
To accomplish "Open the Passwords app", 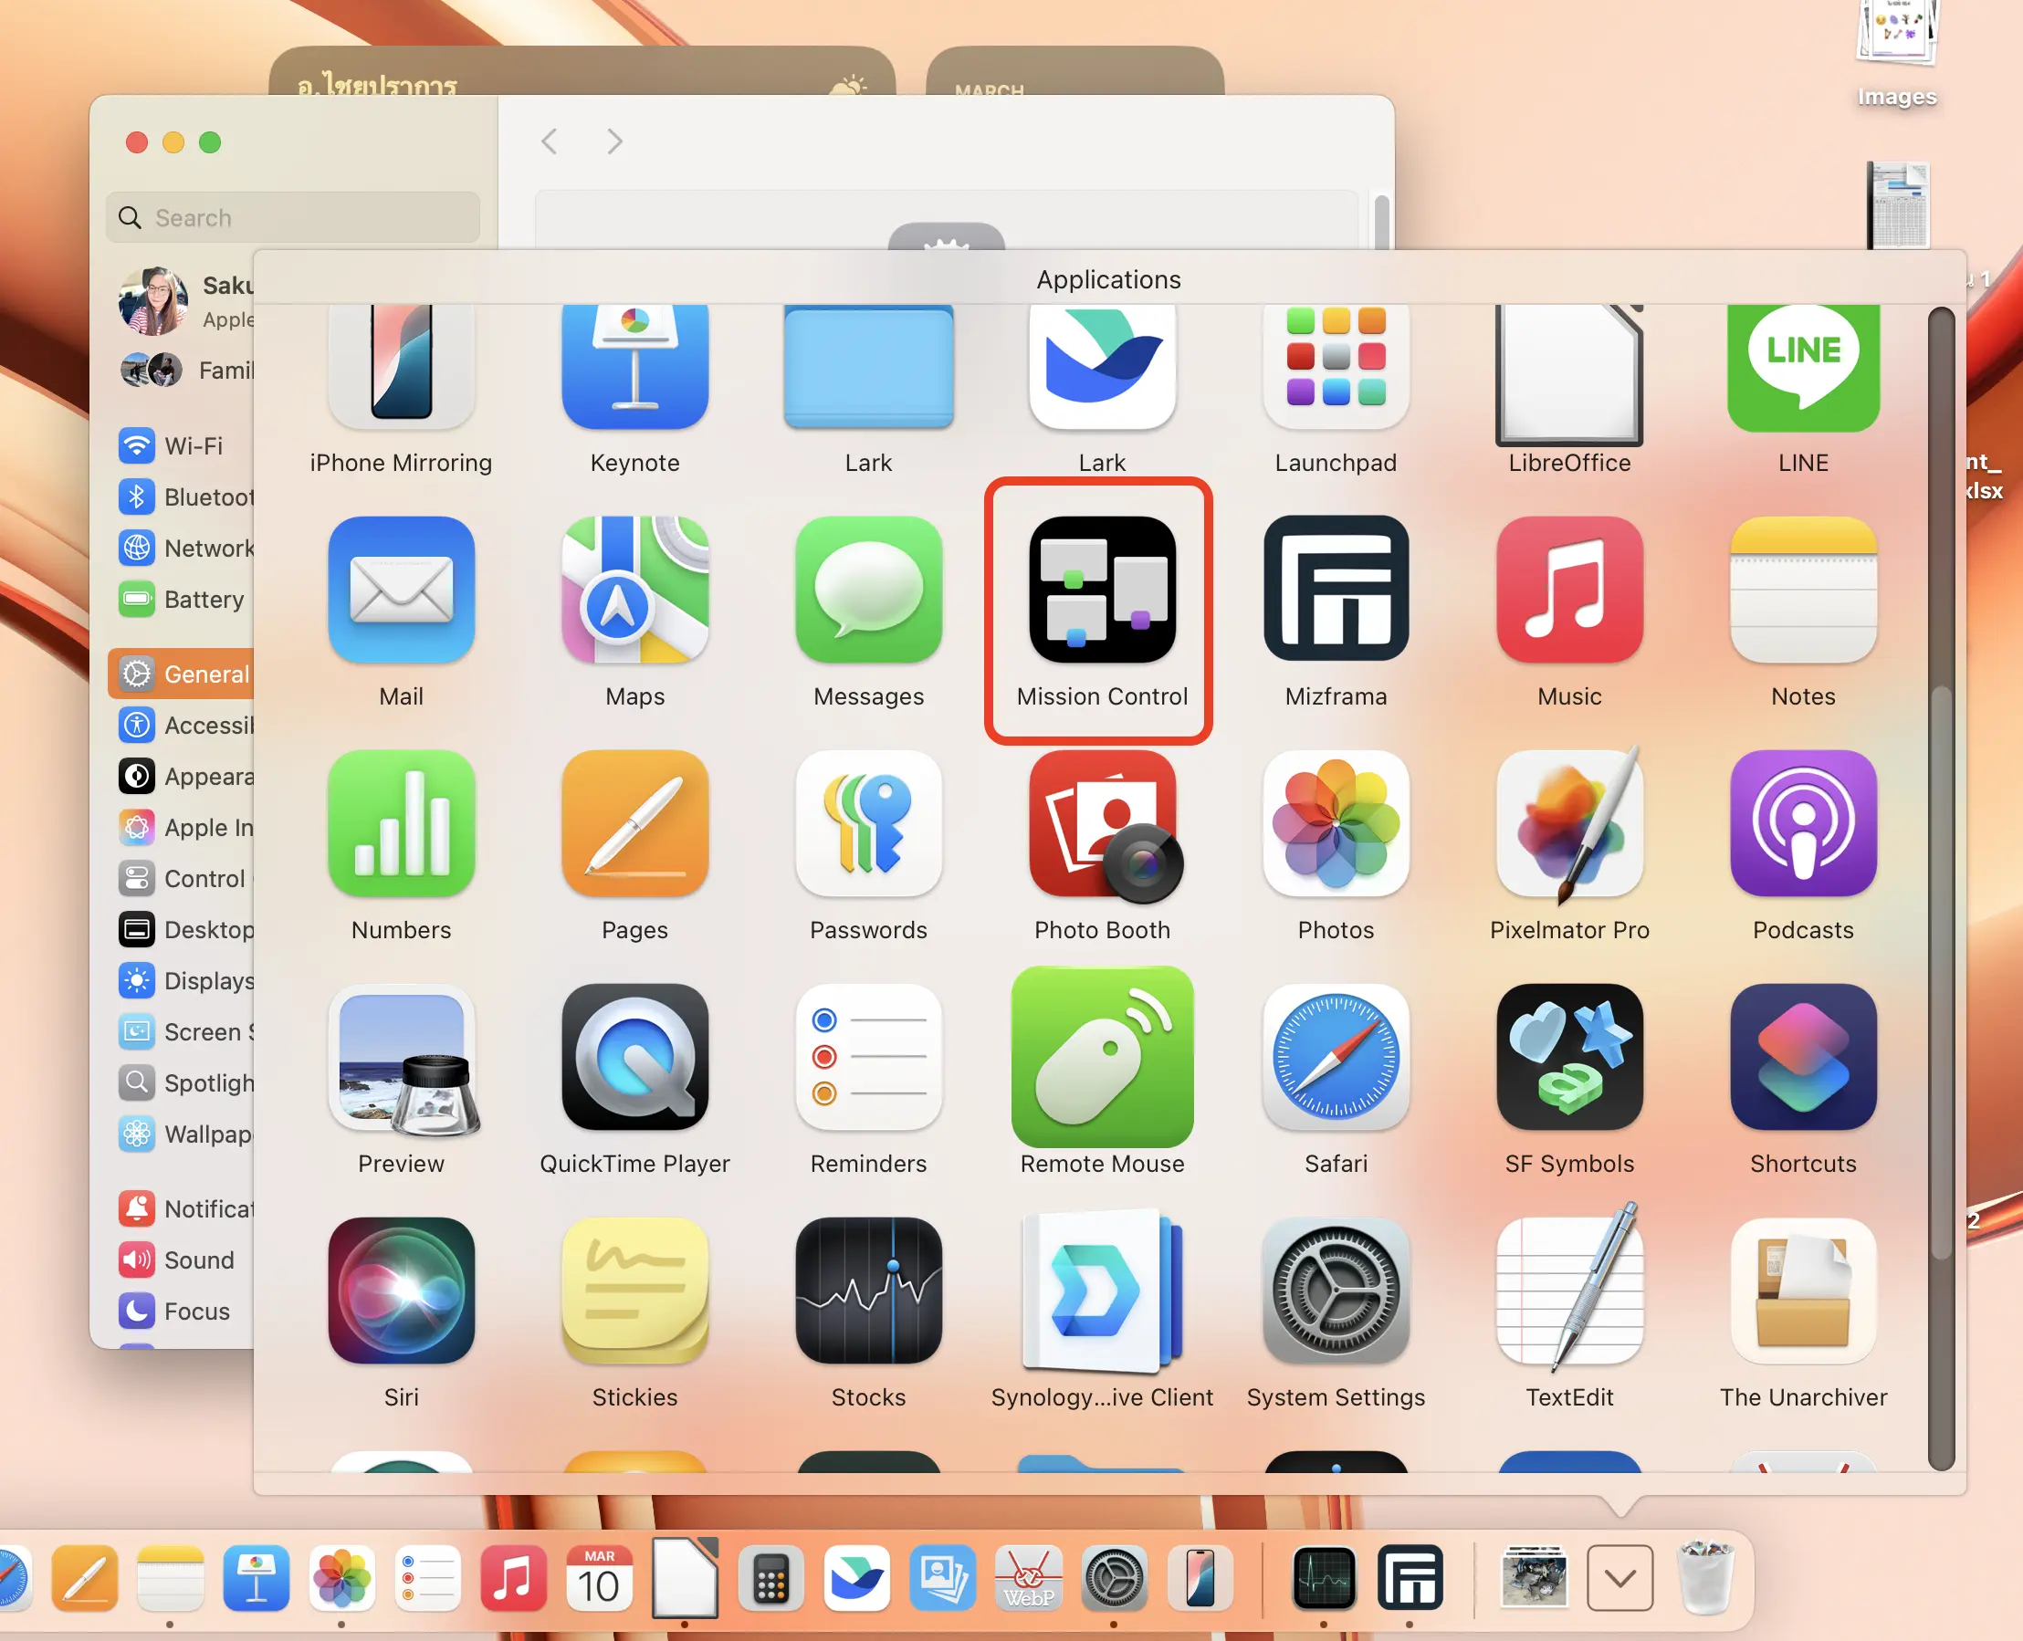I will tap(868, 823).
